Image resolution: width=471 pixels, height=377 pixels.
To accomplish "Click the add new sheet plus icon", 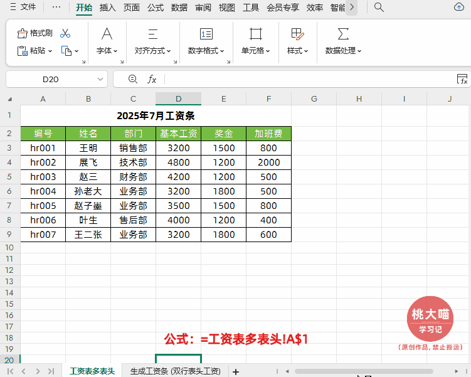I will [x=236, y=371].
